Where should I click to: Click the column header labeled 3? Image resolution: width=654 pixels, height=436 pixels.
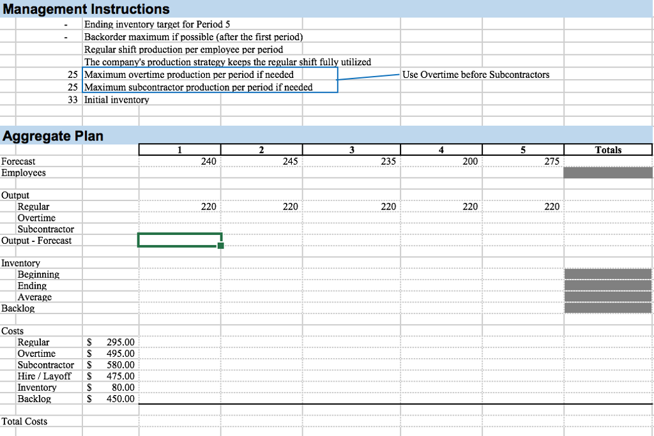pos(350,149)
